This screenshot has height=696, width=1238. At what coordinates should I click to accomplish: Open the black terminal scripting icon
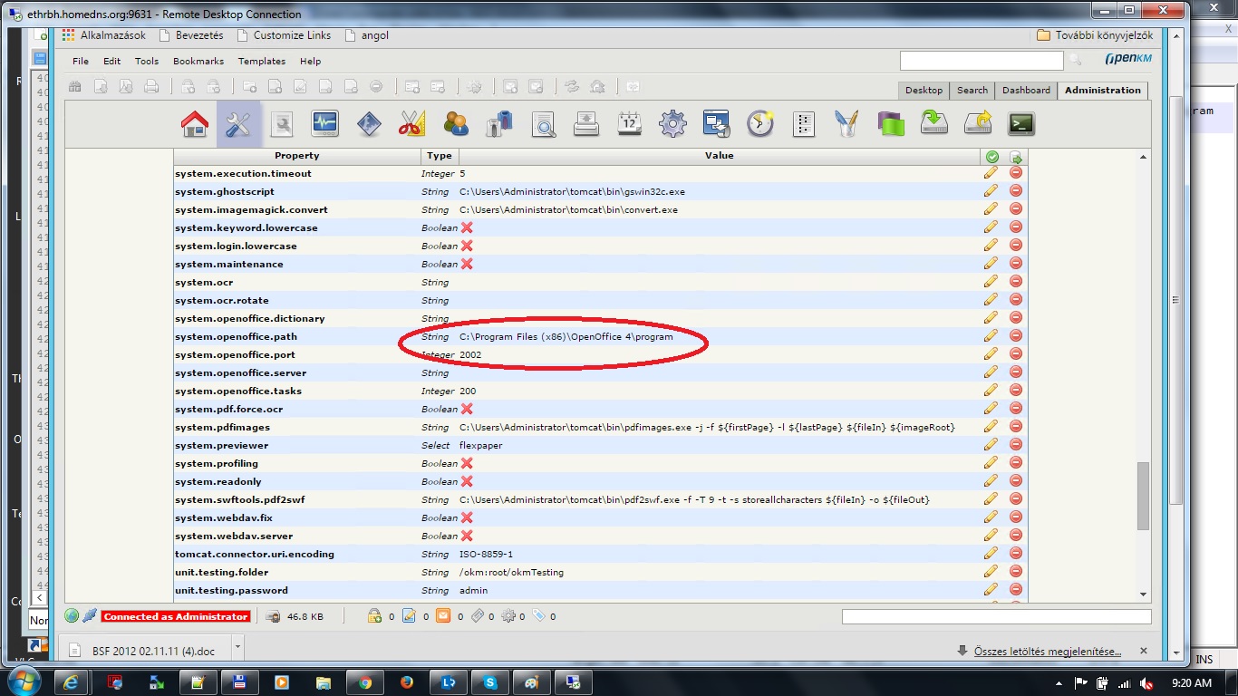point(1021,124)
